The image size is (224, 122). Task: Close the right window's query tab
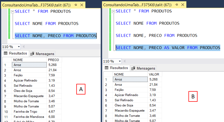[x=183, y=5]
